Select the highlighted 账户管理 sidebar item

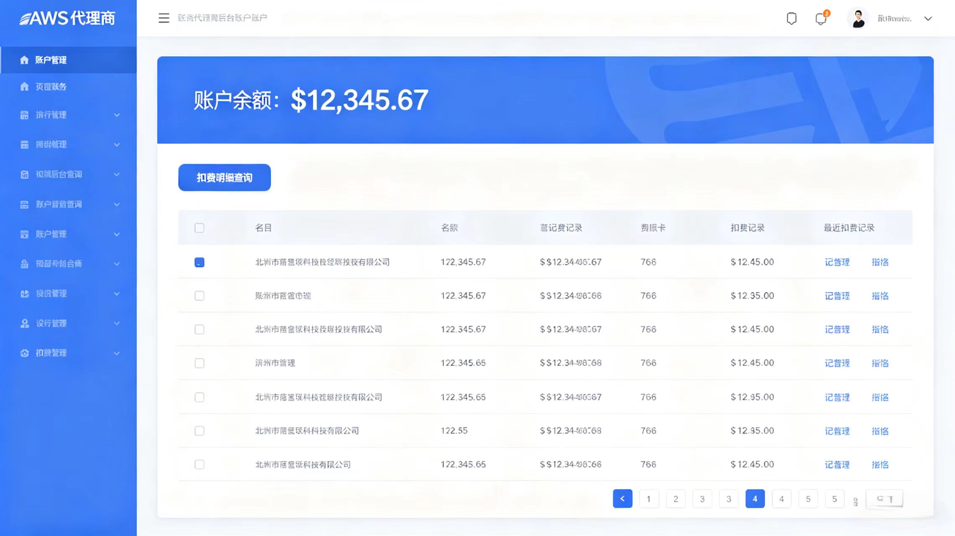coord(69,60)
